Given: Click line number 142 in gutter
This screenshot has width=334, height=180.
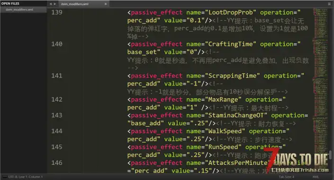Looking at the screenshot, I should 57,100.
